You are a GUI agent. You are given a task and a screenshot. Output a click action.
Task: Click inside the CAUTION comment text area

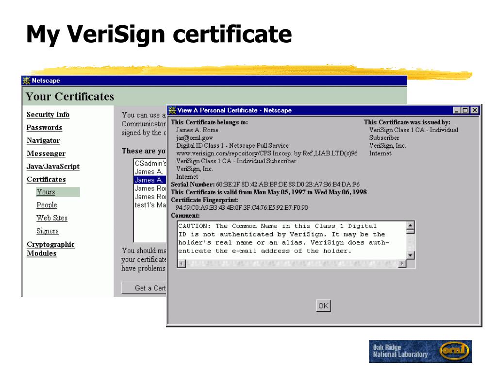point(292,240)
